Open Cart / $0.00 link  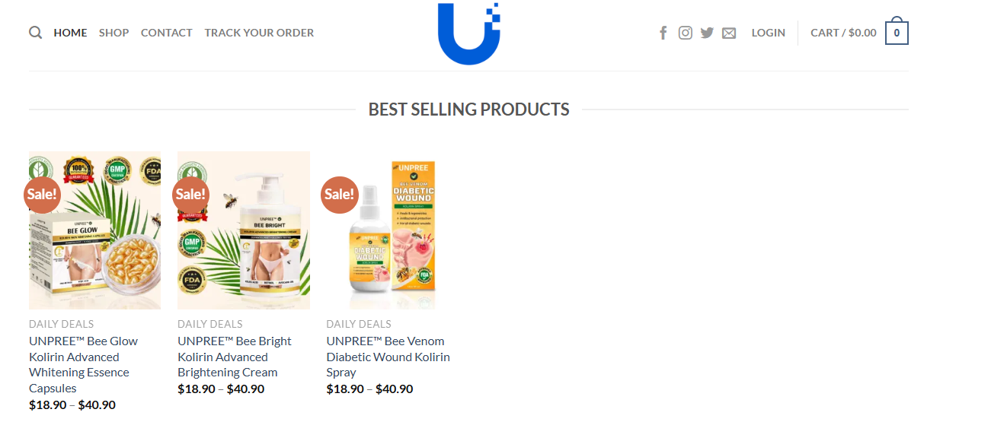point(843,33)
